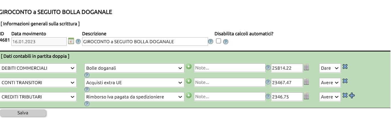Show help for Disabilita calcoli automatici
391x128 pixels.
coord(225,42)
